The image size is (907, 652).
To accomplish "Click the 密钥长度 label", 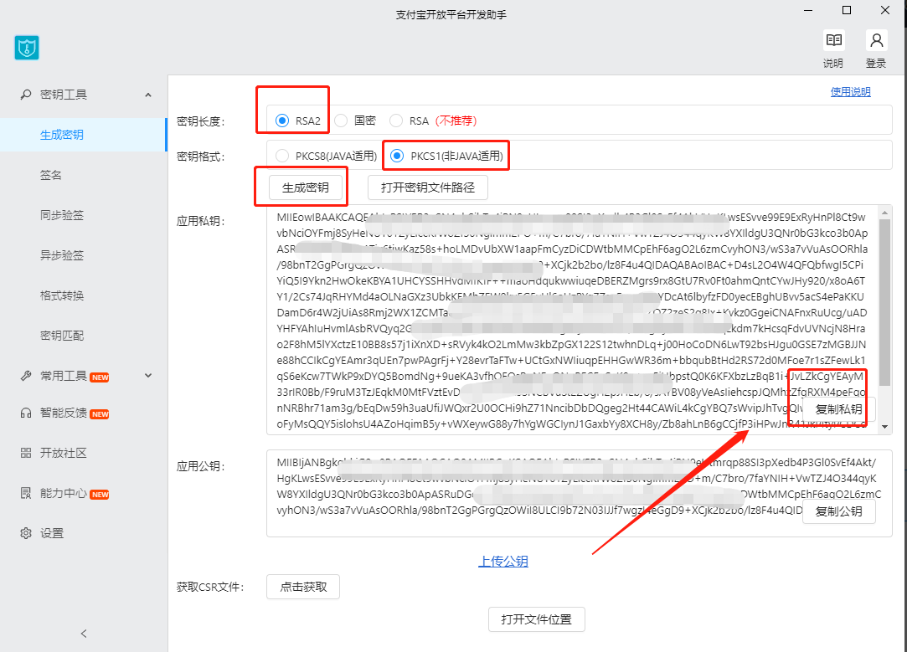I will pyautogui.click(x=201, y=121).
